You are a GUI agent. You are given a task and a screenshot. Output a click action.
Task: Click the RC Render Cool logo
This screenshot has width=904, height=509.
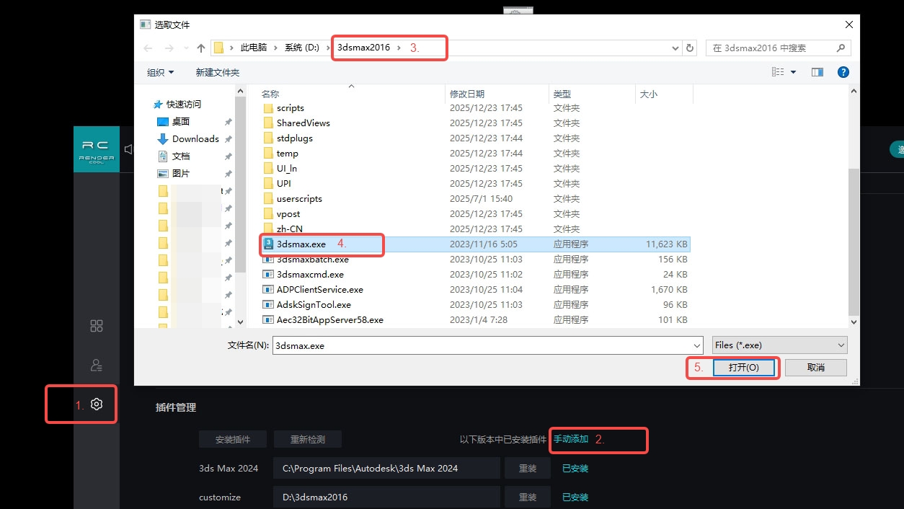97,149
